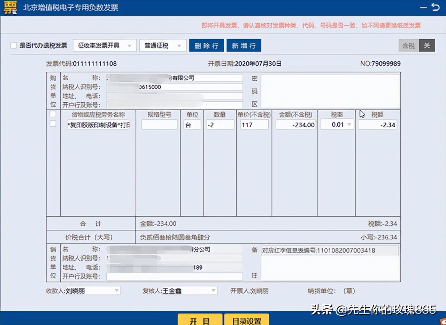The image size is (446, 325).
Task: Check the header selection checkbox in goods table
Action: 53,114
